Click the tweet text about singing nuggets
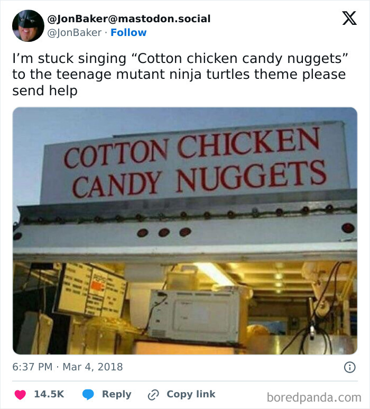 tap(180, 74)
